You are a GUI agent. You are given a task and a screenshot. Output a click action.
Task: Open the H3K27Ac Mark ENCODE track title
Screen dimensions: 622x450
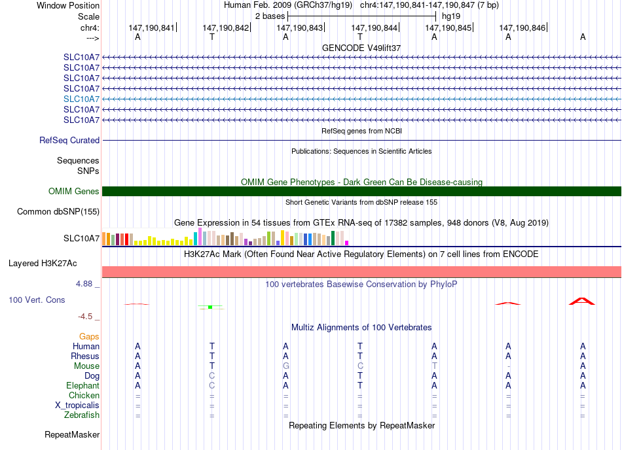[x=361, y=254]
